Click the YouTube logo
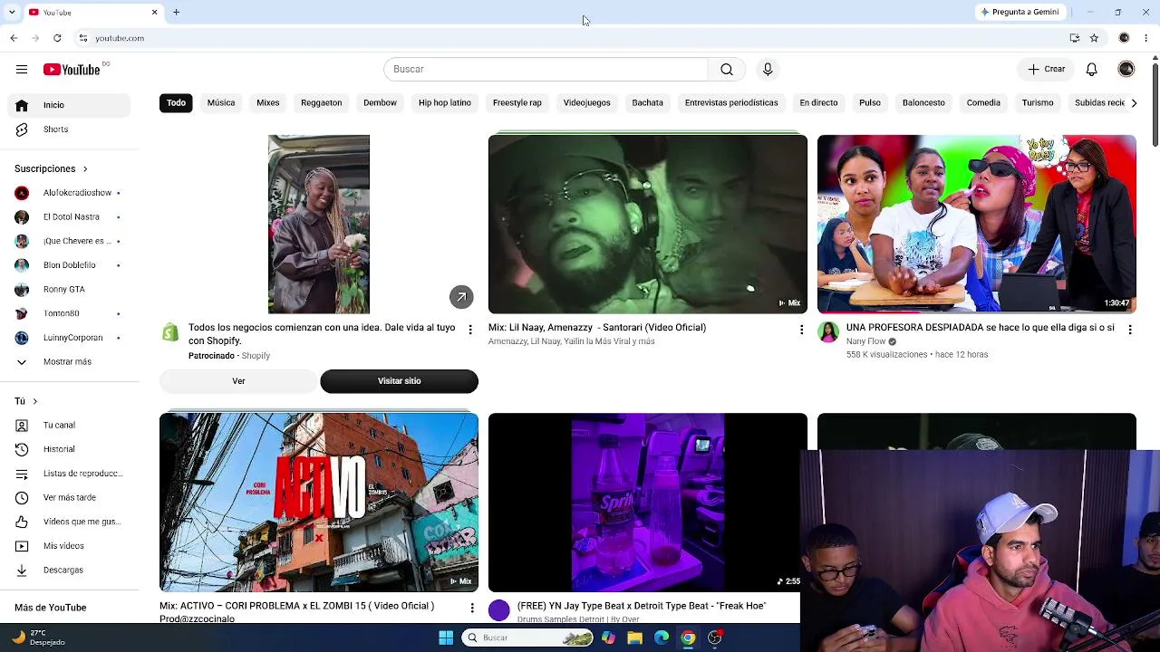1160x652 pixels. click(72, 70)
